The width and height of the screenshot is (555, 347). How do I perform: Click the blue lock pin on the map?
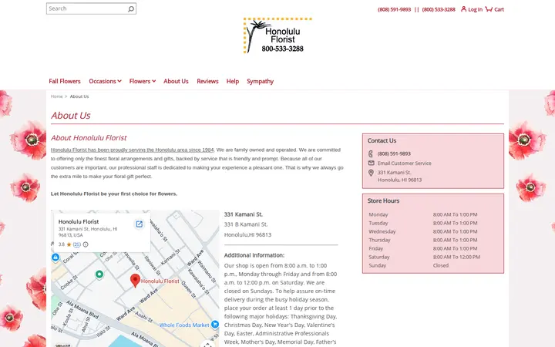click(x=55, y=258)
